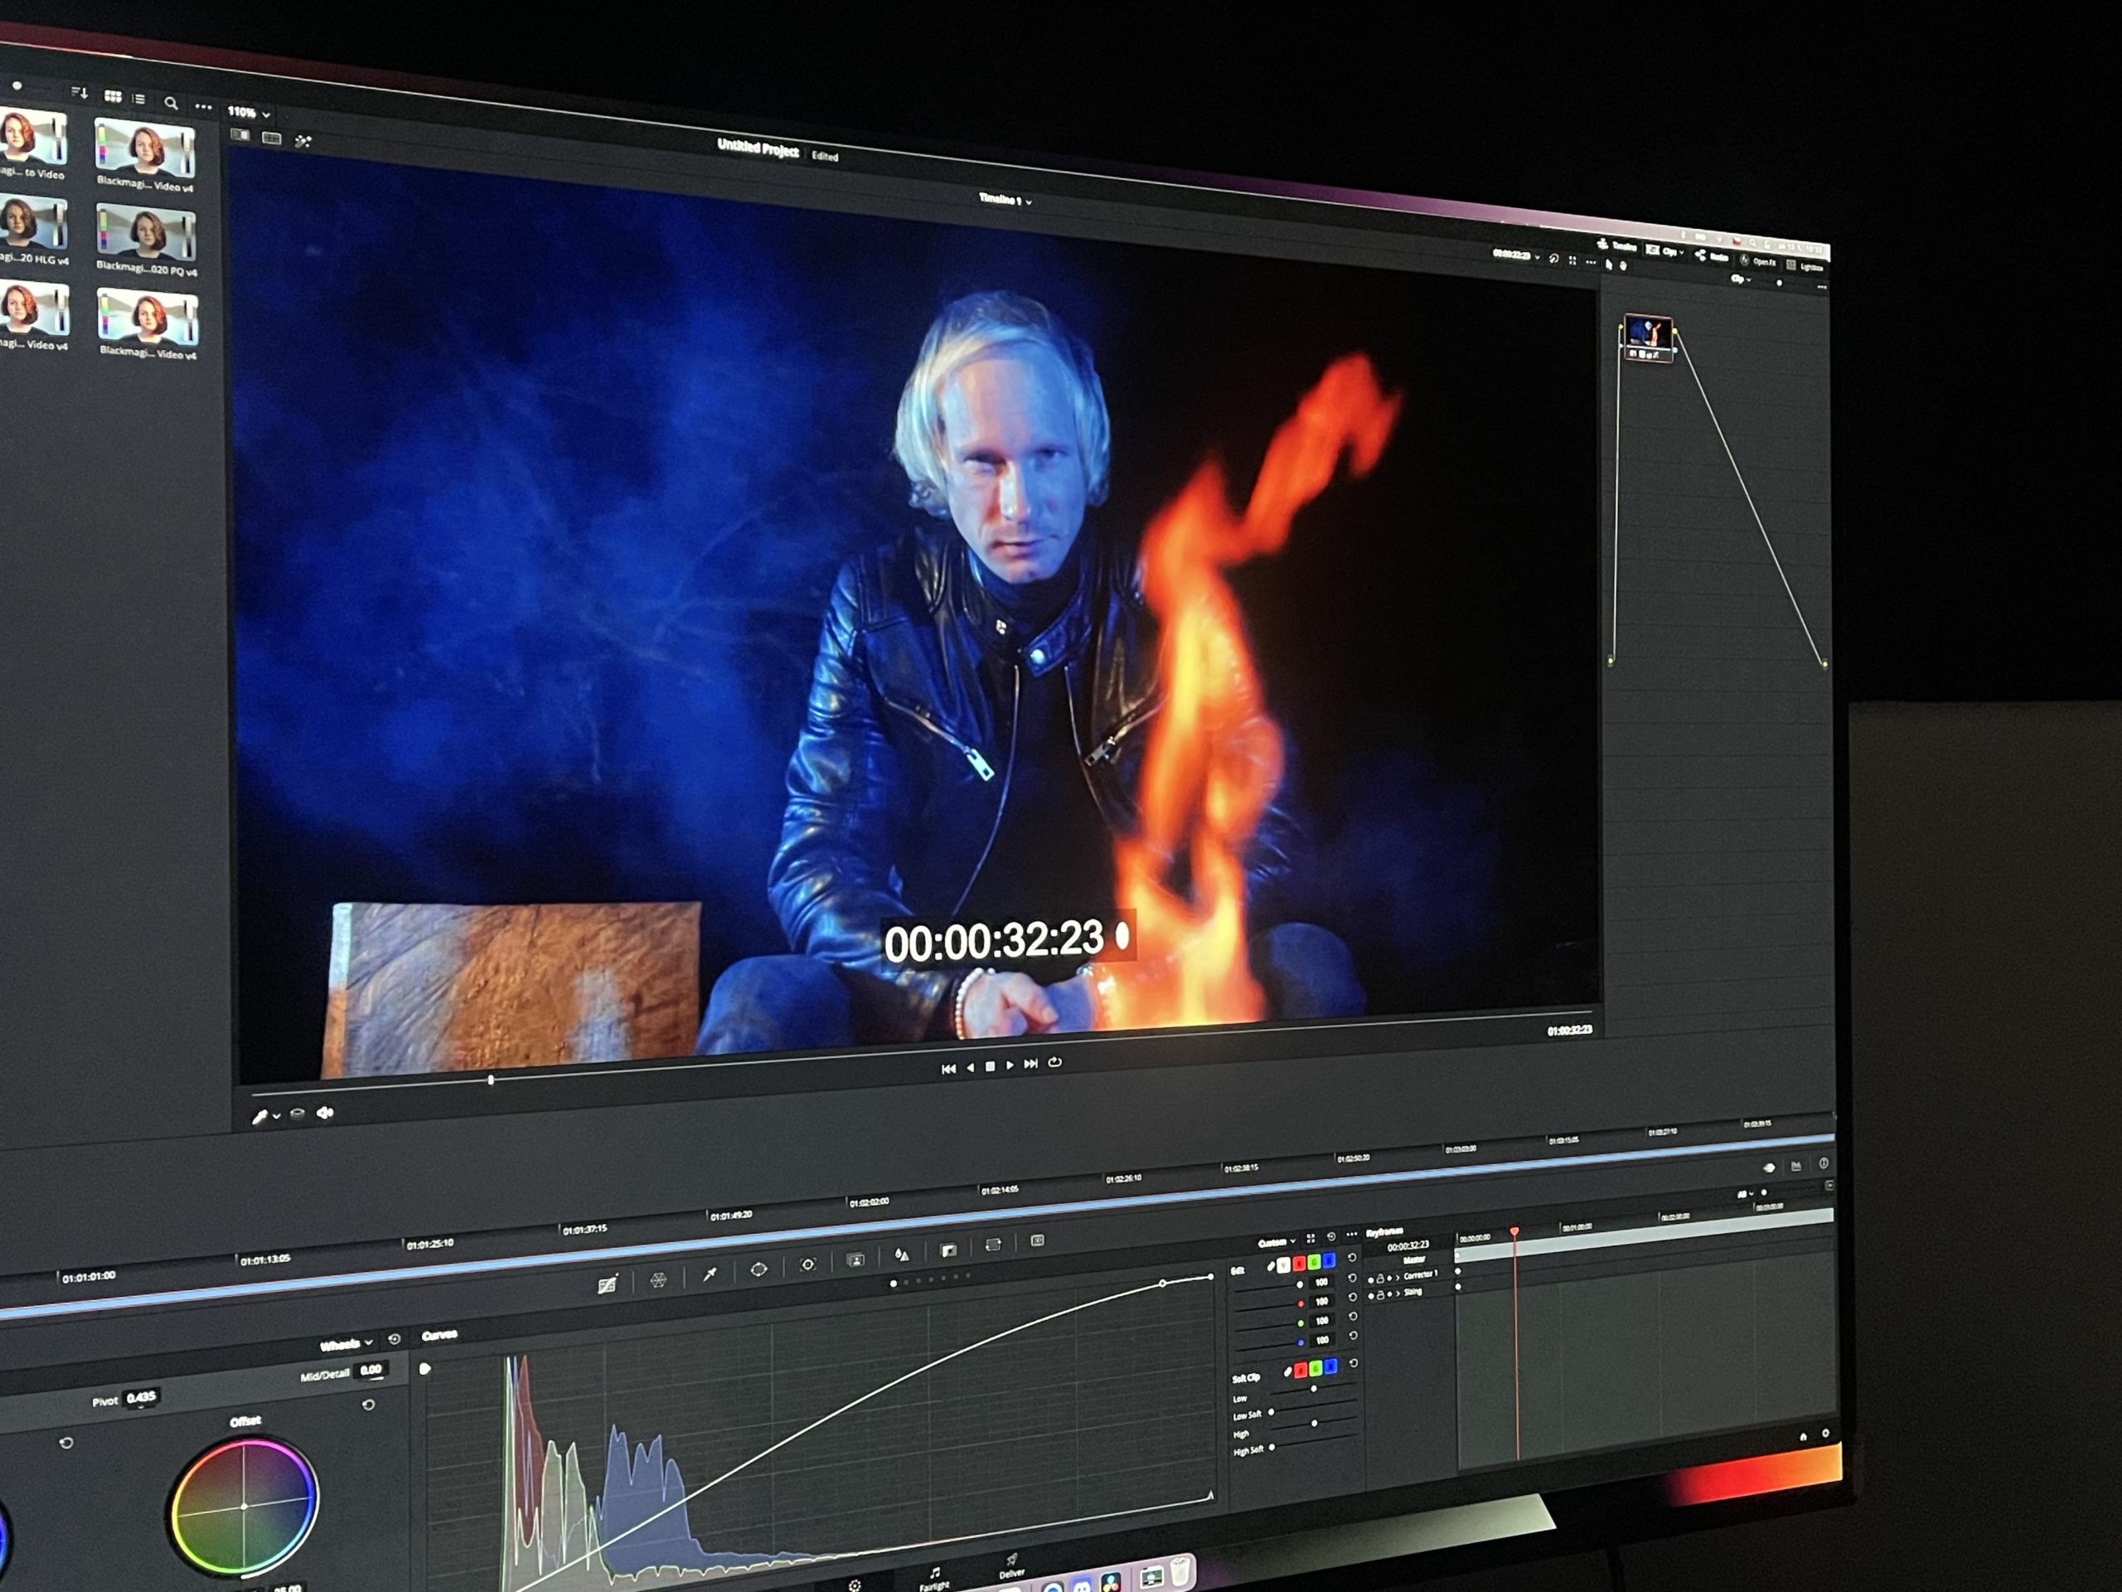This screenshot has height=1592, width=2122.
Task: Switch LUT browser to thumbnail grid view
Action: [112, 96]
